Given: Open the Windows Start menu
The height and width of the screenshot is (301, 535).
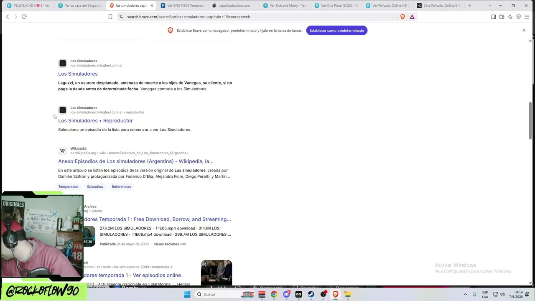Looking at the screenshot, I should coord(187,294).
